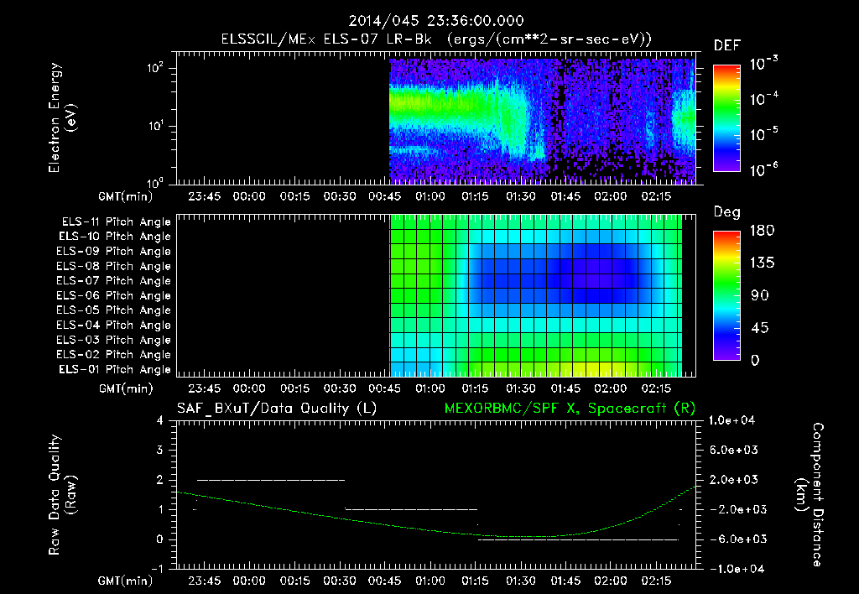Click 23:45 tick under the spectrogram panel
The image size is (859, 594).
click(x=205, y=196)
